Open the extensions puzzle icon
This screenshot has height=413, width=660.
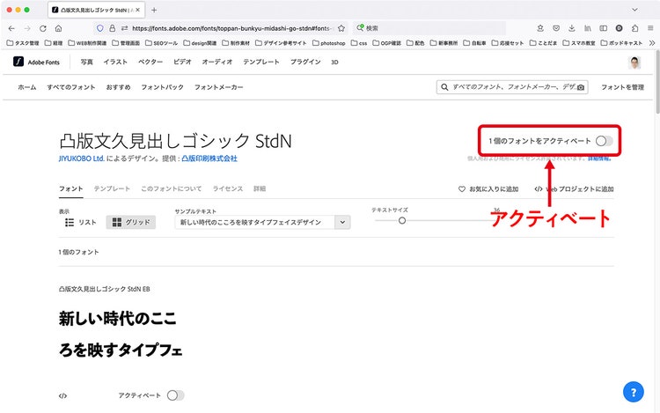tap(634, 28)
